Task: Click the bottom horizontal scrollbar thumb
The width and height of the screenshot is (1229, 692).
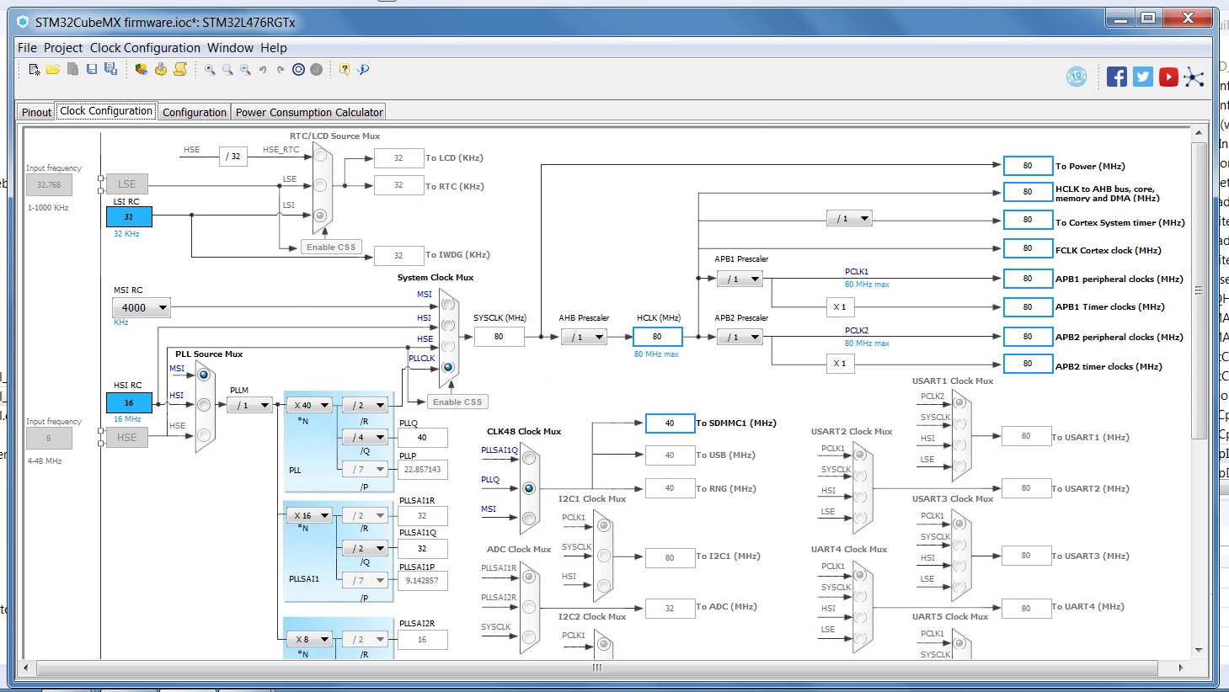Action: (x=597, y=668)
